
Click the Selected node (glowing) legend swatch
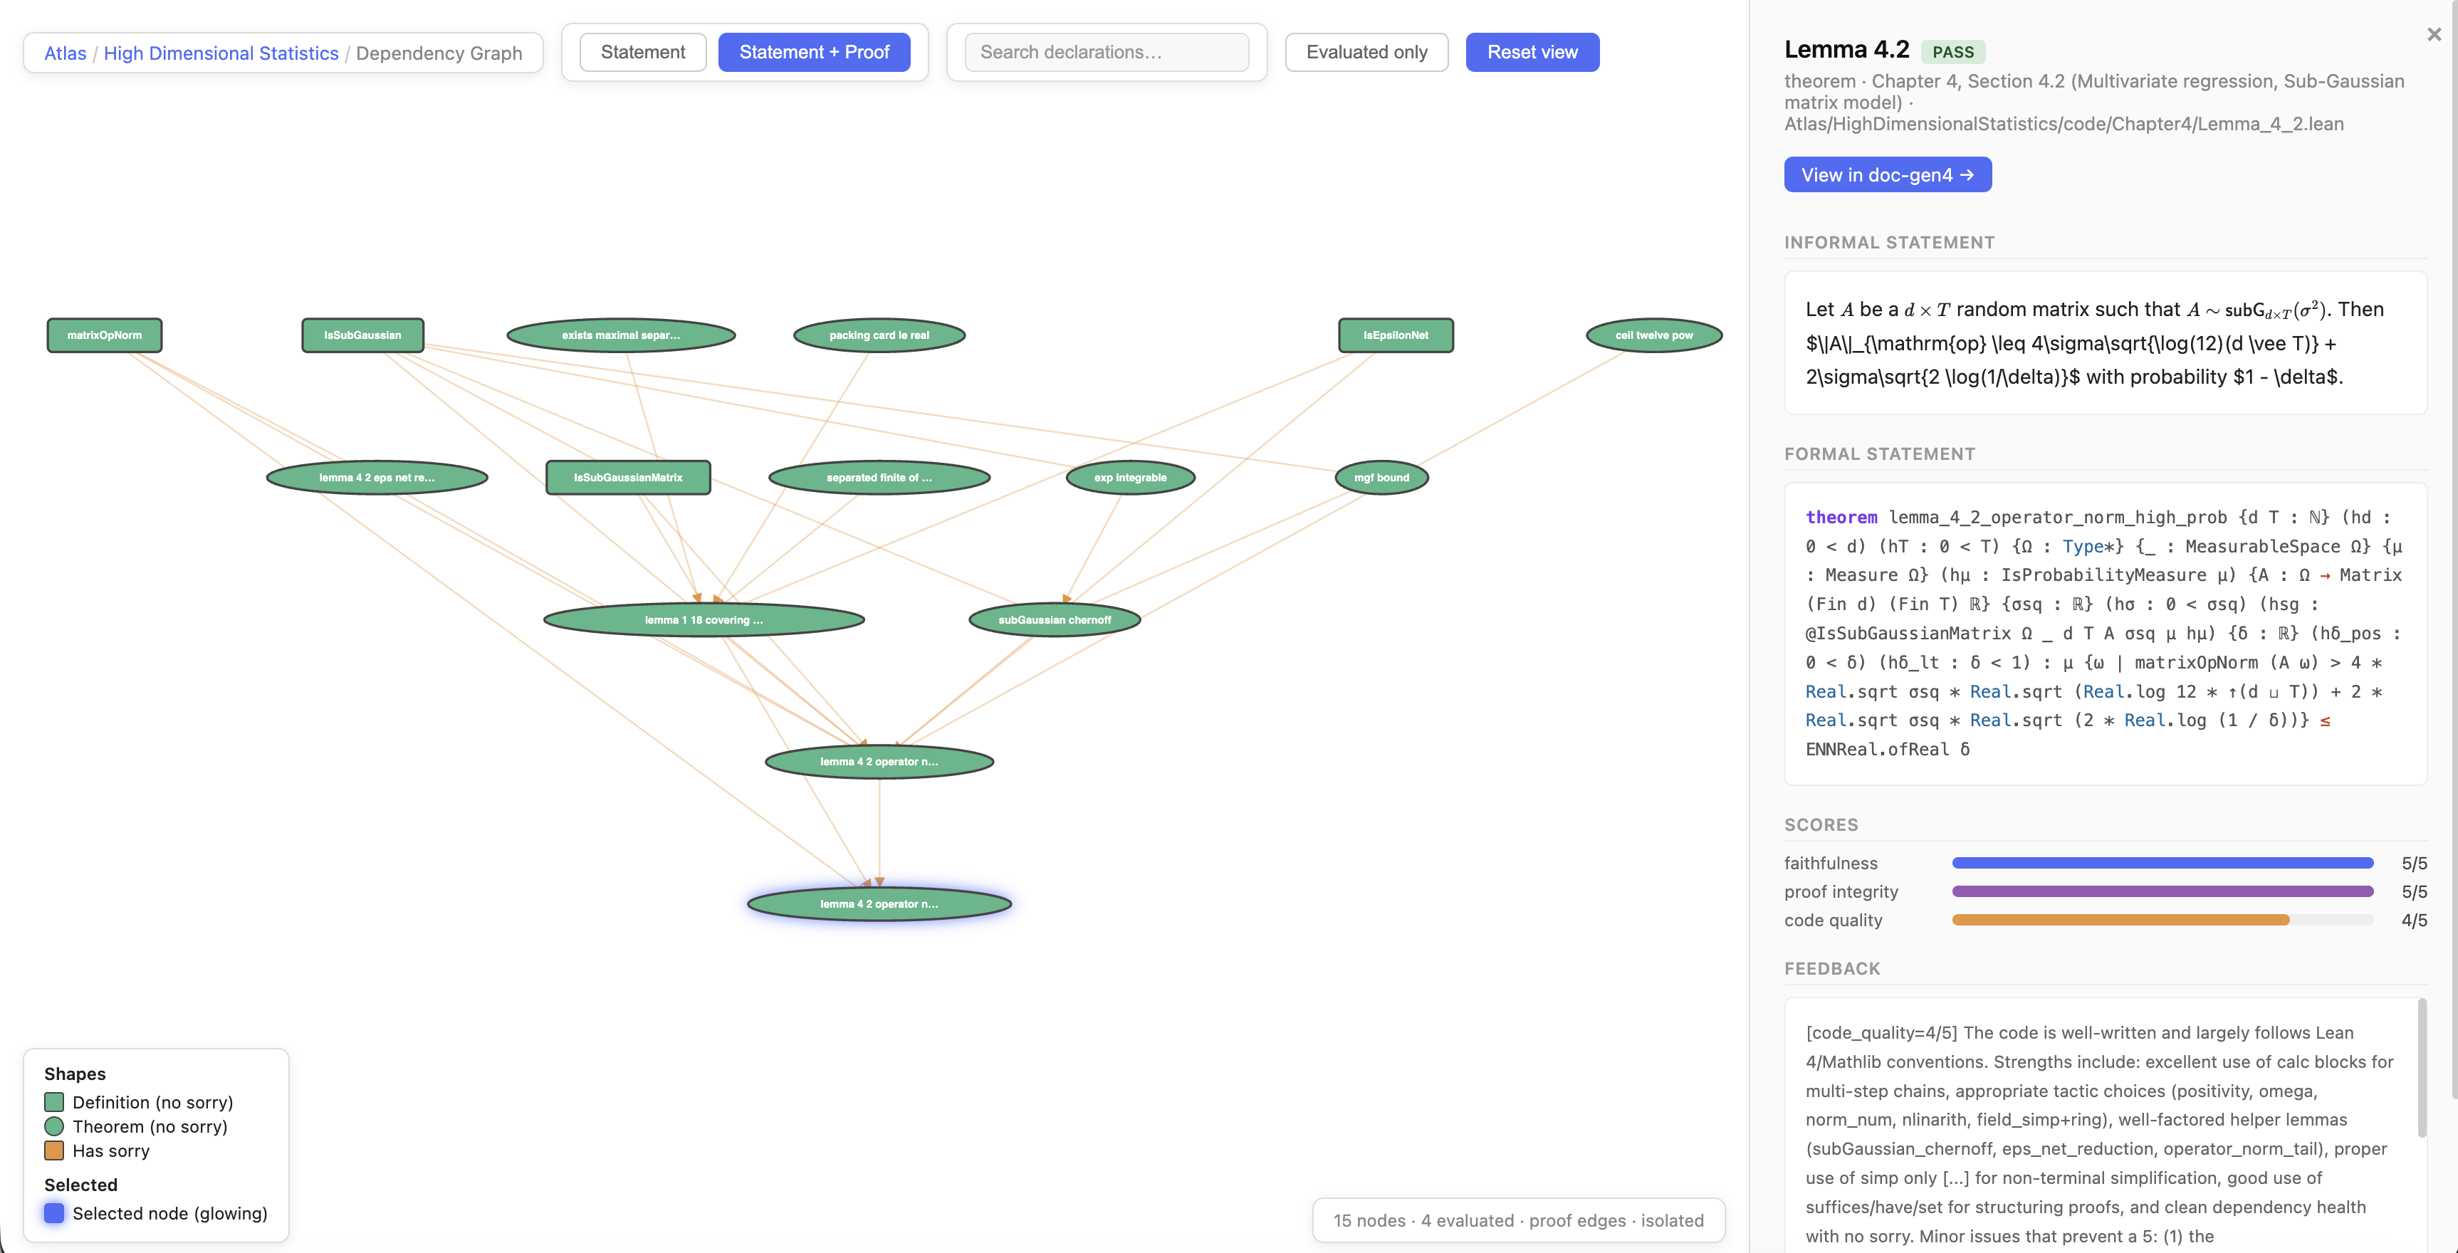(54, 1213)
